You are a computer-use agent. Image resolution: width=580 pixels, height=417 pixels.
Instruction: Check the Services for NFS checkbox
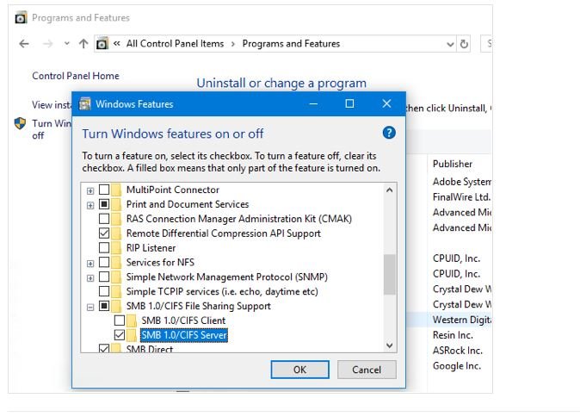point(104,262)
